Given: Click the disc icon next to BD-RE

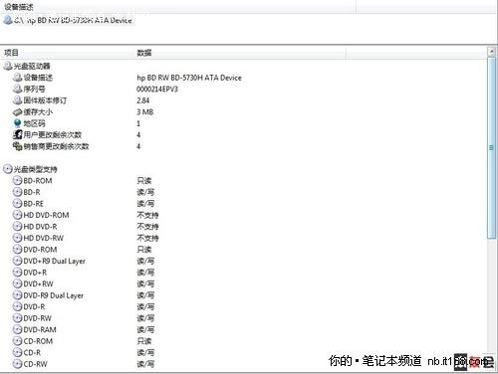Looking at the screenshot, I should 17,203.
